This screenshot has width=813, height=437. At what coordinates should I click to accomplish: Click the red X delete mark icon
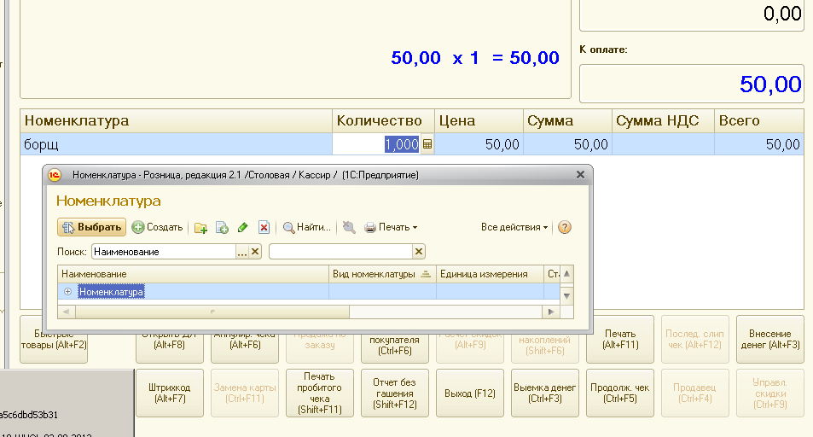[264, 228]
